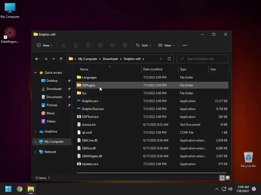This screenshot has height=195, width=261.
Task: Select the Languages folder row
Action: (x=152, y=77)
